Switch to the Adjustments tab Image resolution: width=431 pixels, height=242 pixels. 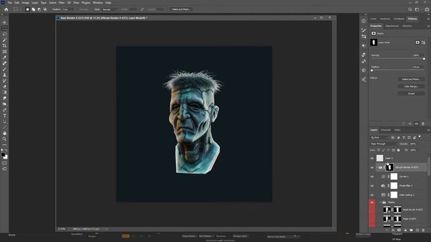(x=392, y=26)
